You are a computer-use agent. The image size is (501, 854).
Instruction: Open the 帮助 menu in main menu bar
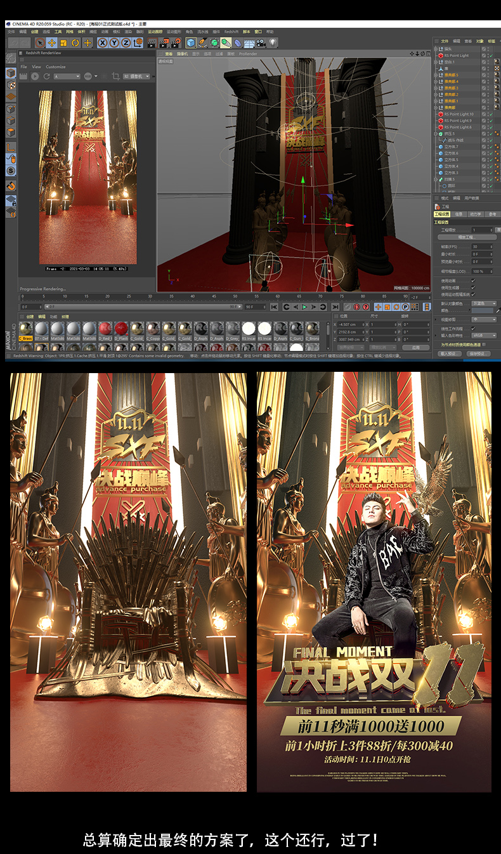tap(270, 32)
